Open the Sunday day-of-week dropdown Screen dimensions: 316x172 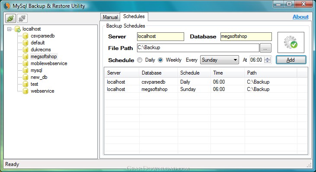click(220, 60)
